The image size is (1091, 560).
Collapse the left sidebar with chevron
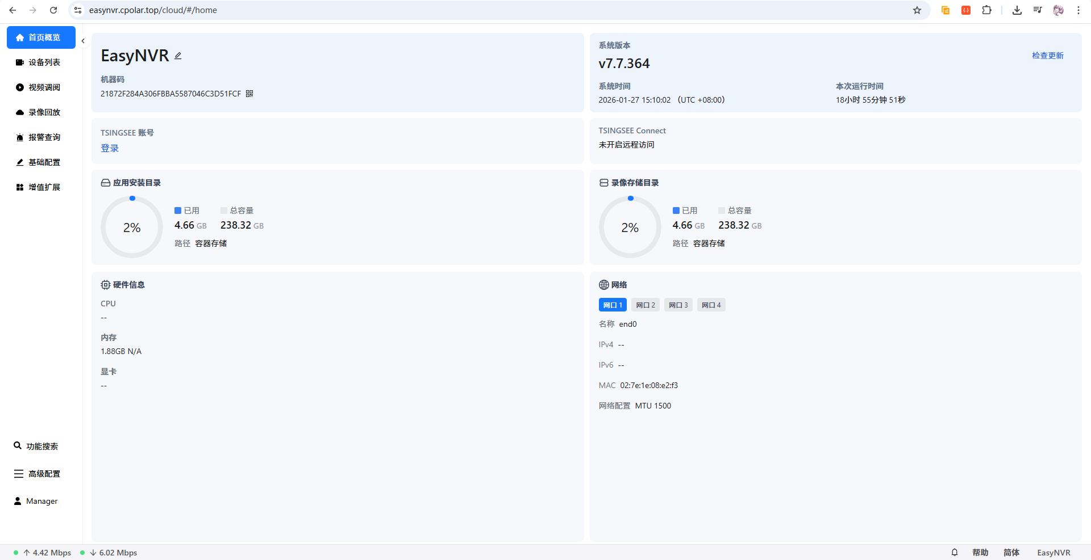tap(83, 41)
